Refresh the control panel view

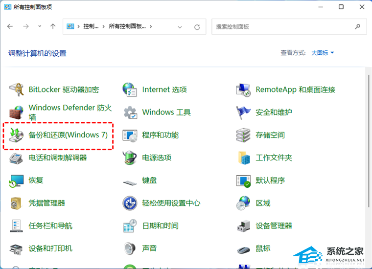[197, 27]
